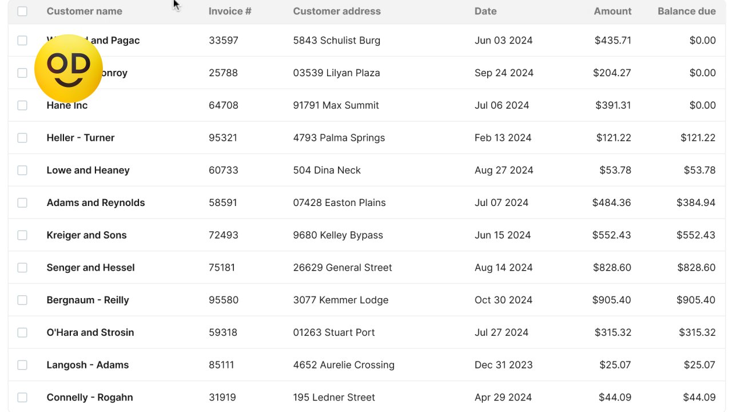732x412 pixels.
Task: Click the Oct 30 2024 date cell
Action: coord(503,300)
